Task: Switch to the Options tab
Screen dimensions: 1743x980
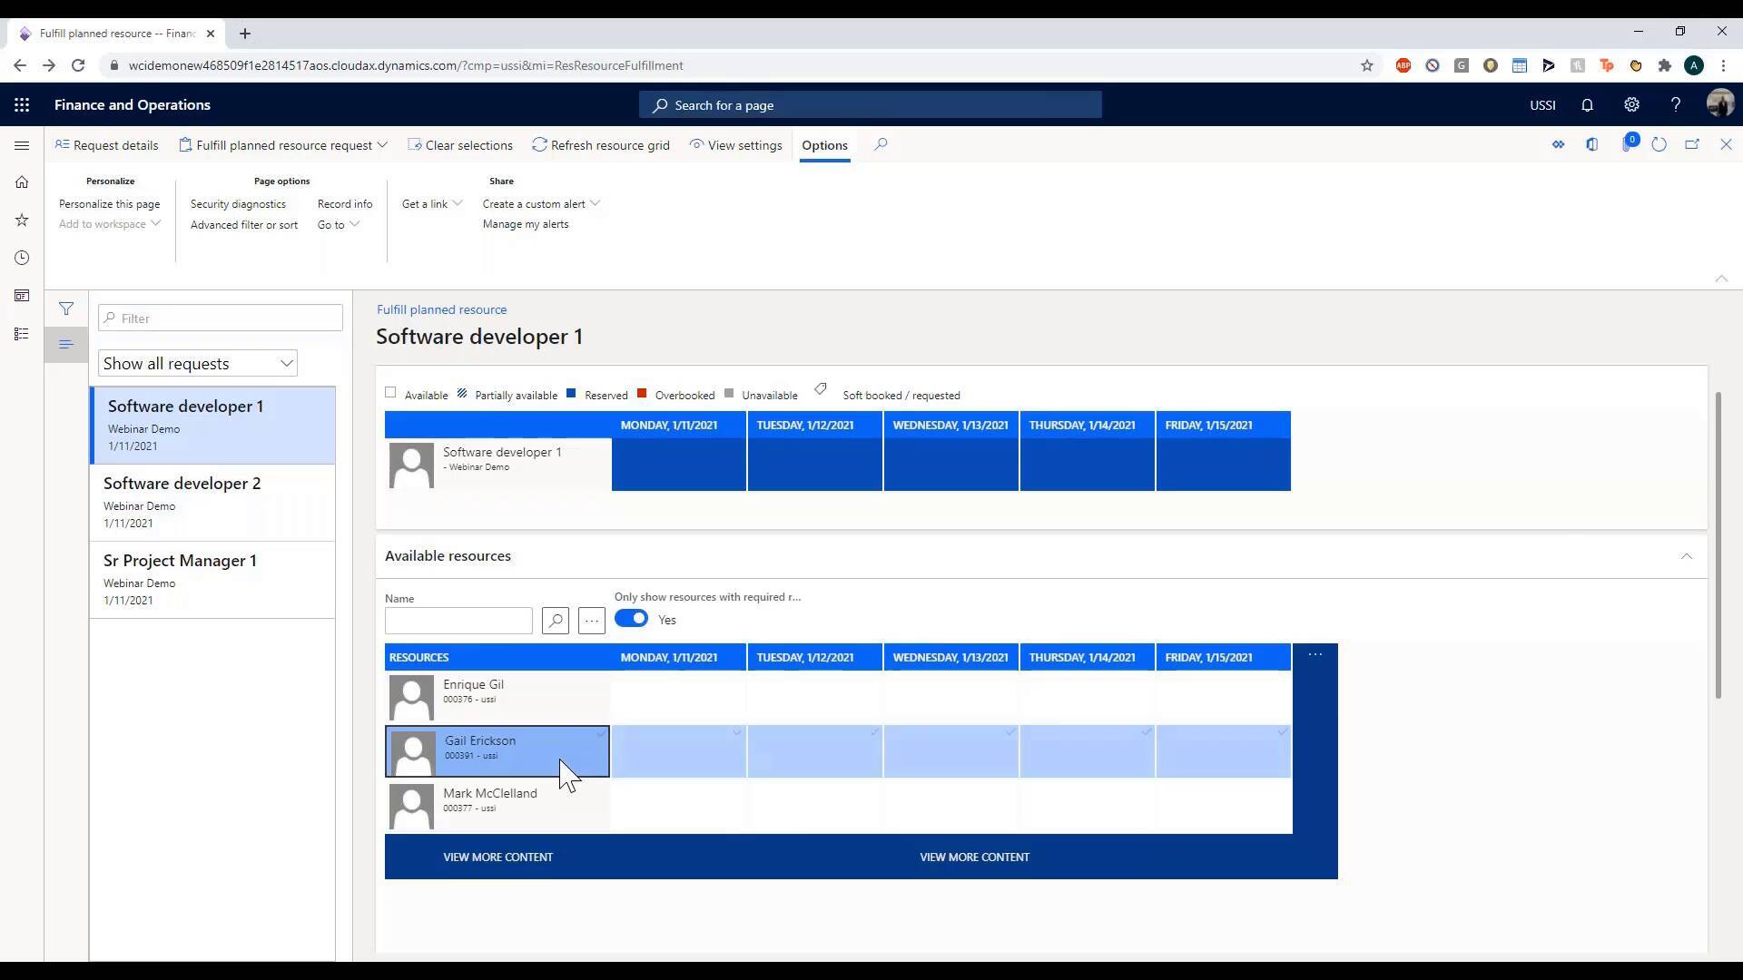Action: 824,145
